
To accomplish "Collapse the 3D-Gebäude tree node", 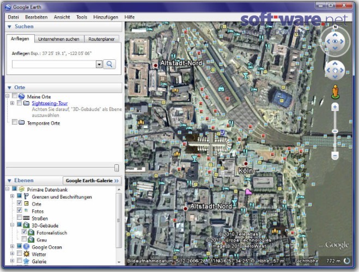I will point(12,225).
